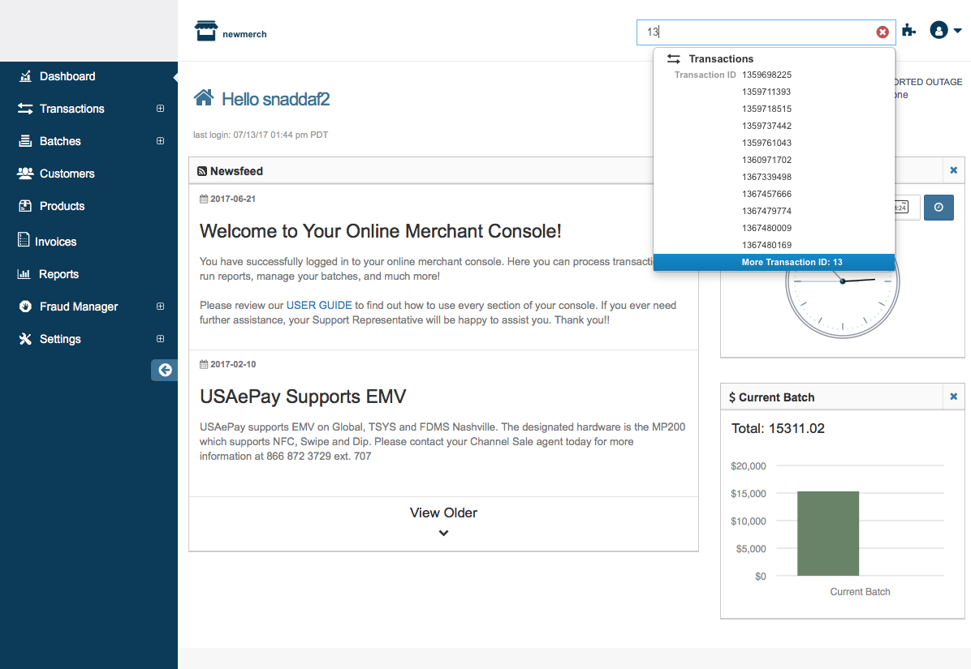Viewport: 971px width, 669px height.
Task: Expand the Batches sidebar submenu
Action: coord(160,141)
